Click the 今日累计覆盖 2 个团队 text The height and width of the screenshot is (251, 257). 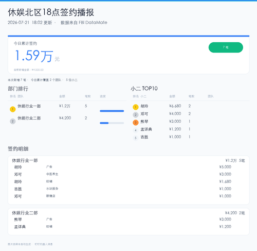coord(46,80)
